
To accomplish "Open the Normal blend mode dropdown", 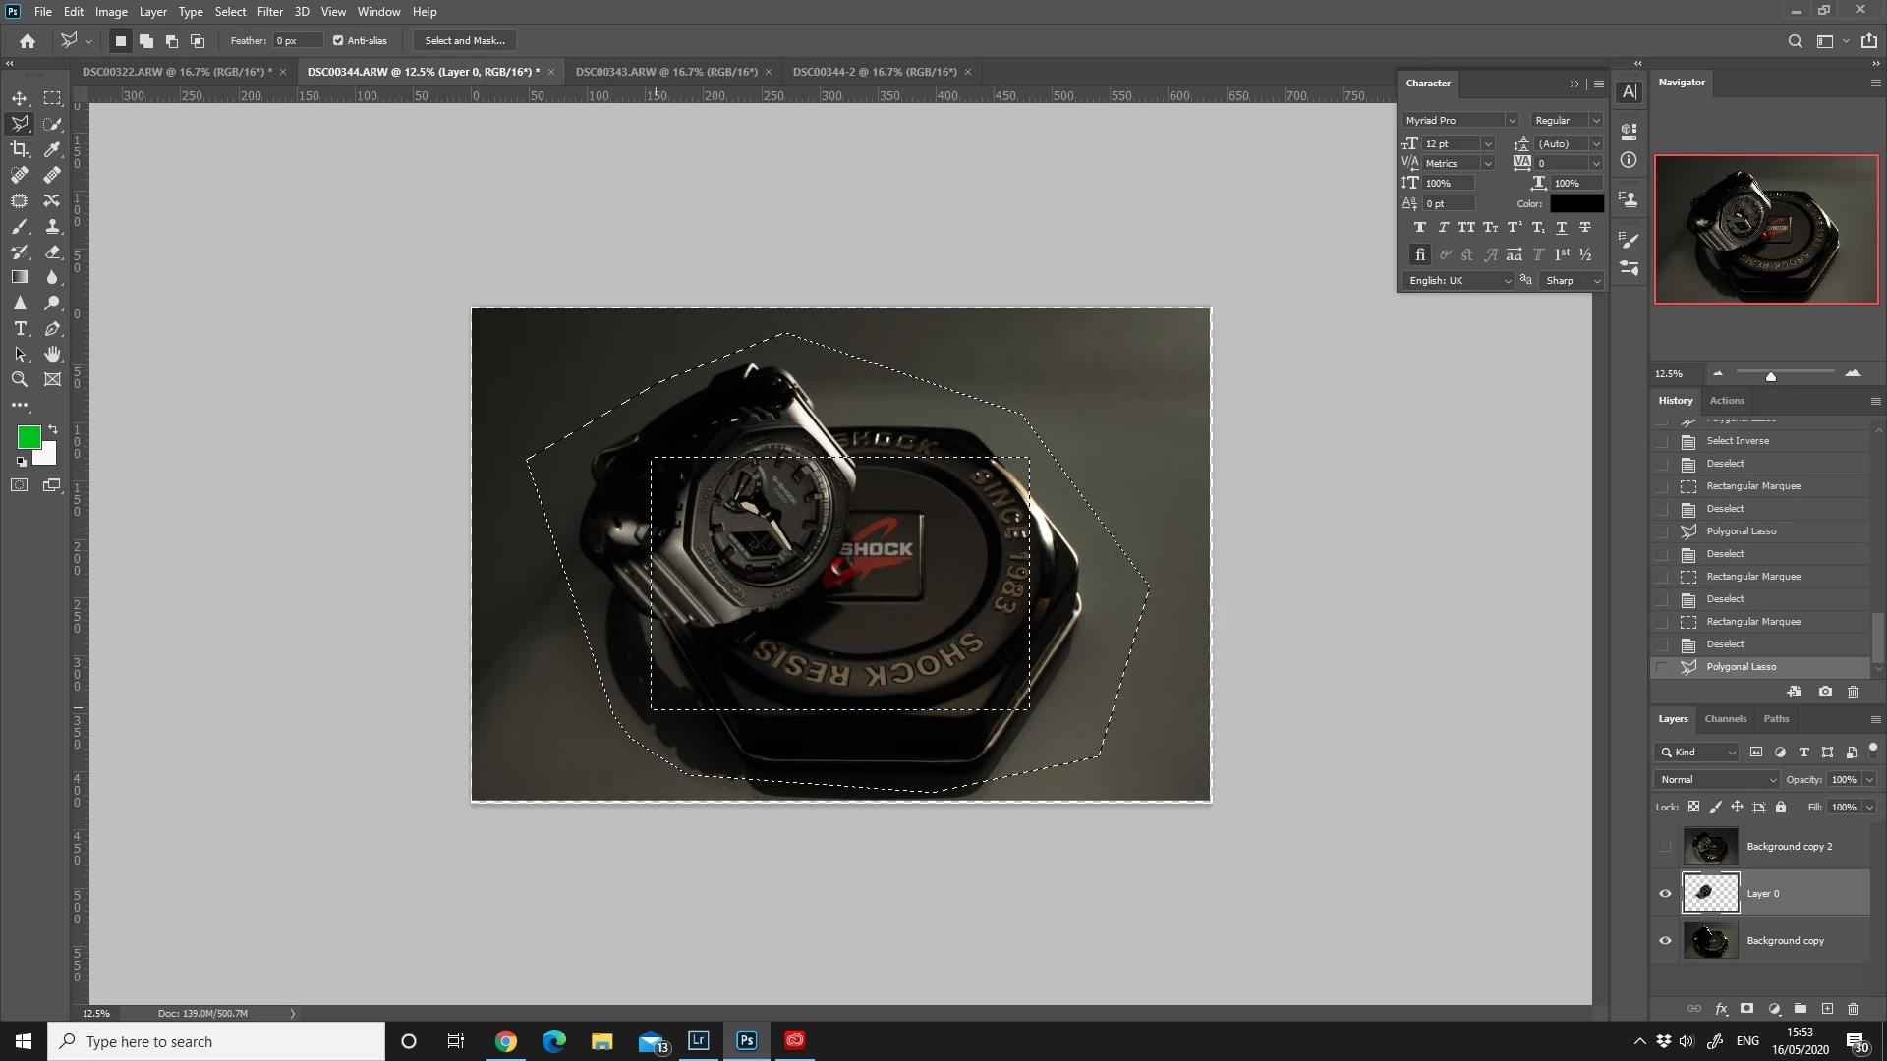I will click(1718, 780).
